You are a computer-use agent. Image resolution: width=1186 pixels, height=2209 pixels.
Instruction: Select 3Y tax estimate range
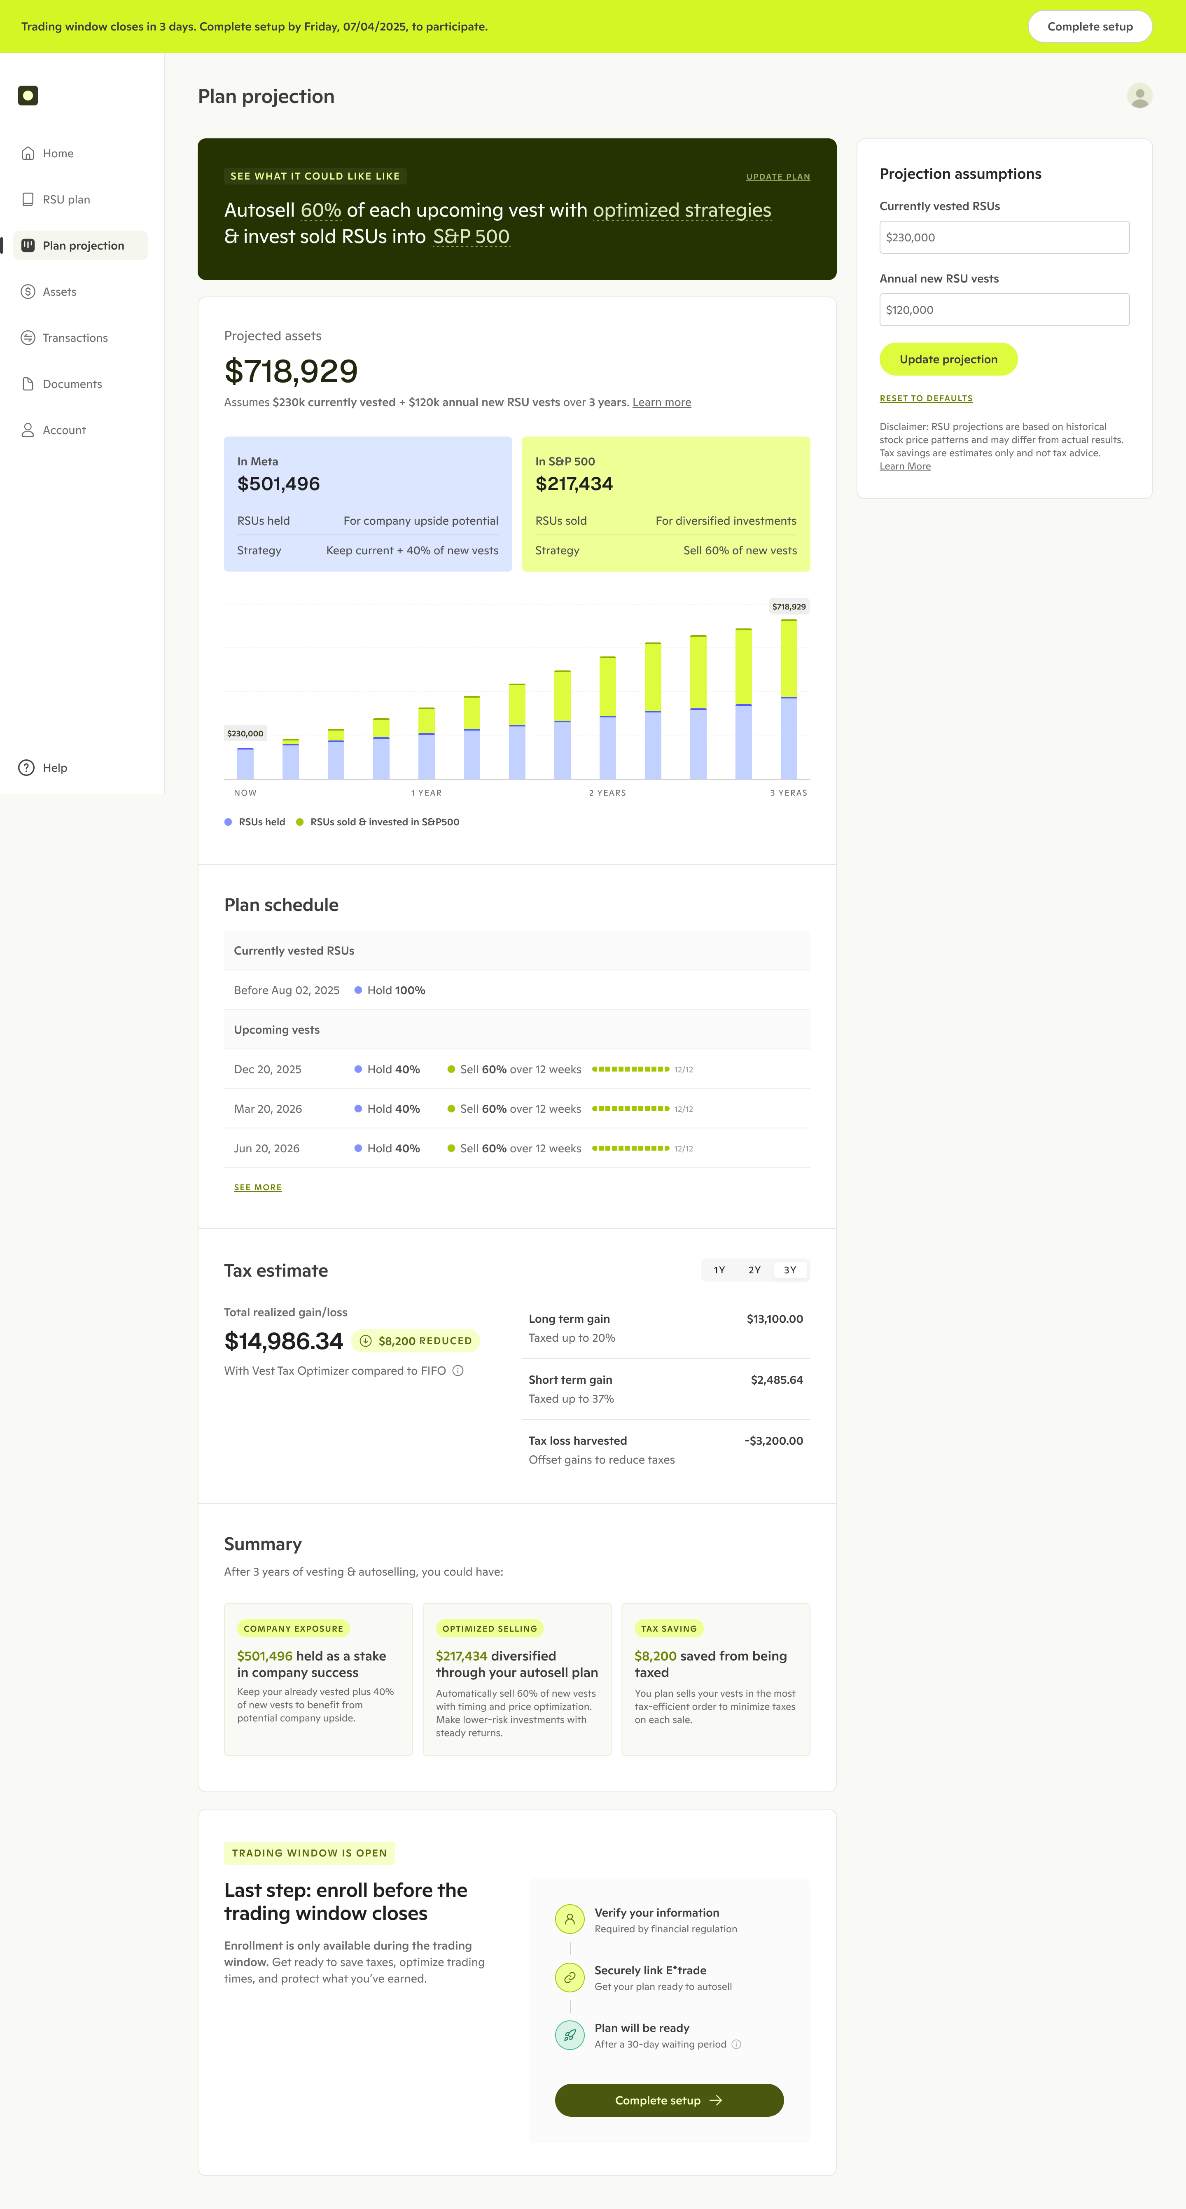coord(789,1270)
